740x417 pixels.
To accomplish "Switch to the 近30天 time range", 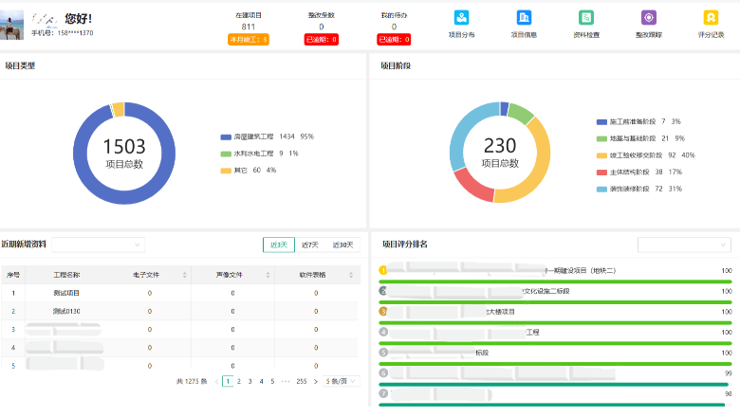I will coord(342,245).
